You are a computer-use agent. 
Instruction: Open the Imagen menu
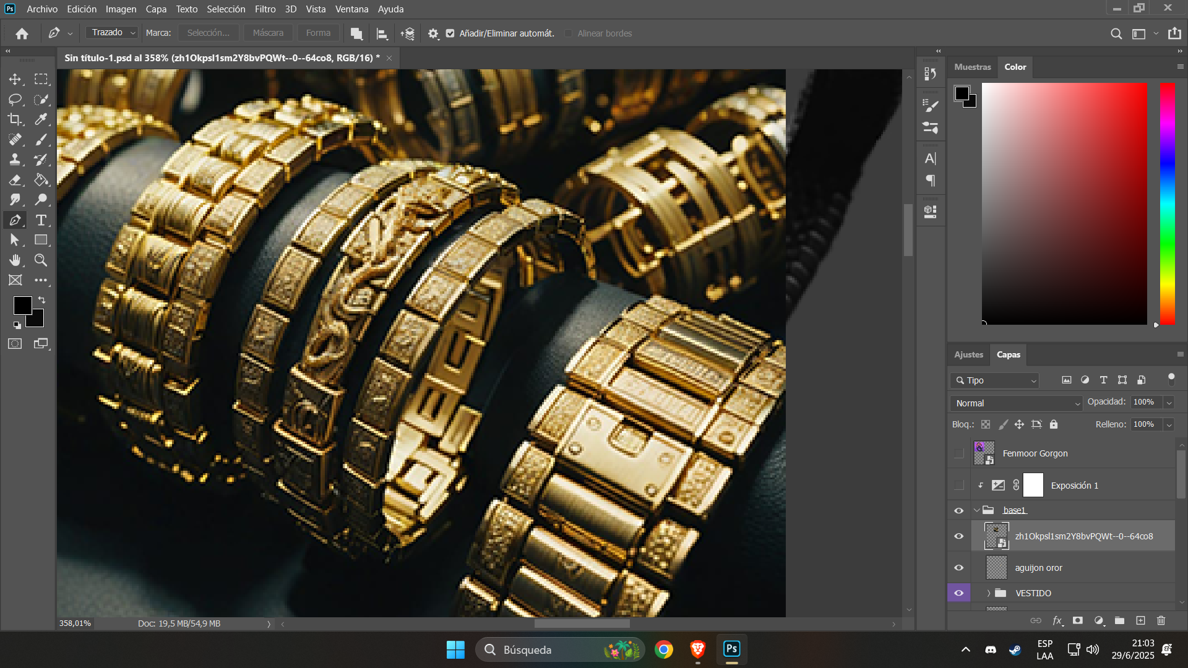coord(121,9)
